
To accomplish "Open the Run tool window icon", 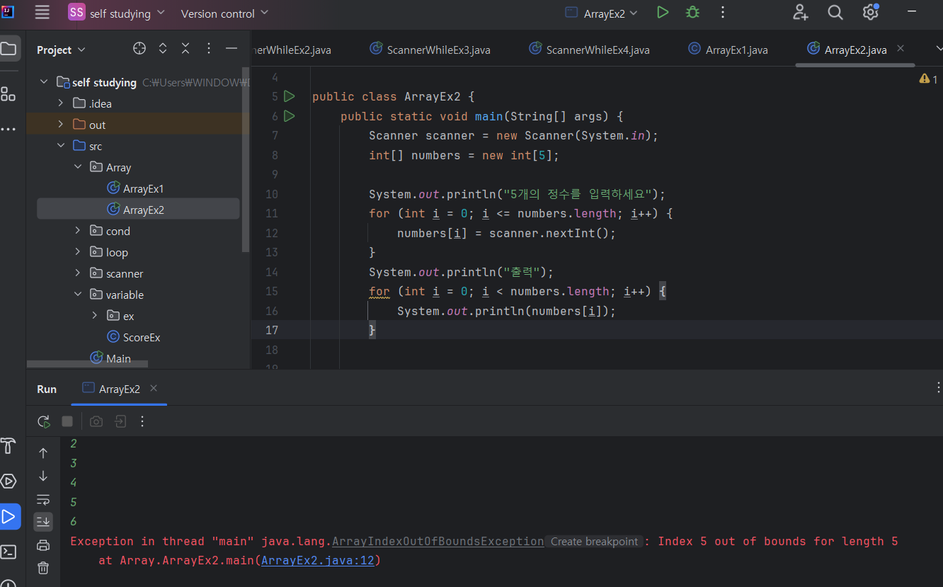I will (x=9, y=516).
